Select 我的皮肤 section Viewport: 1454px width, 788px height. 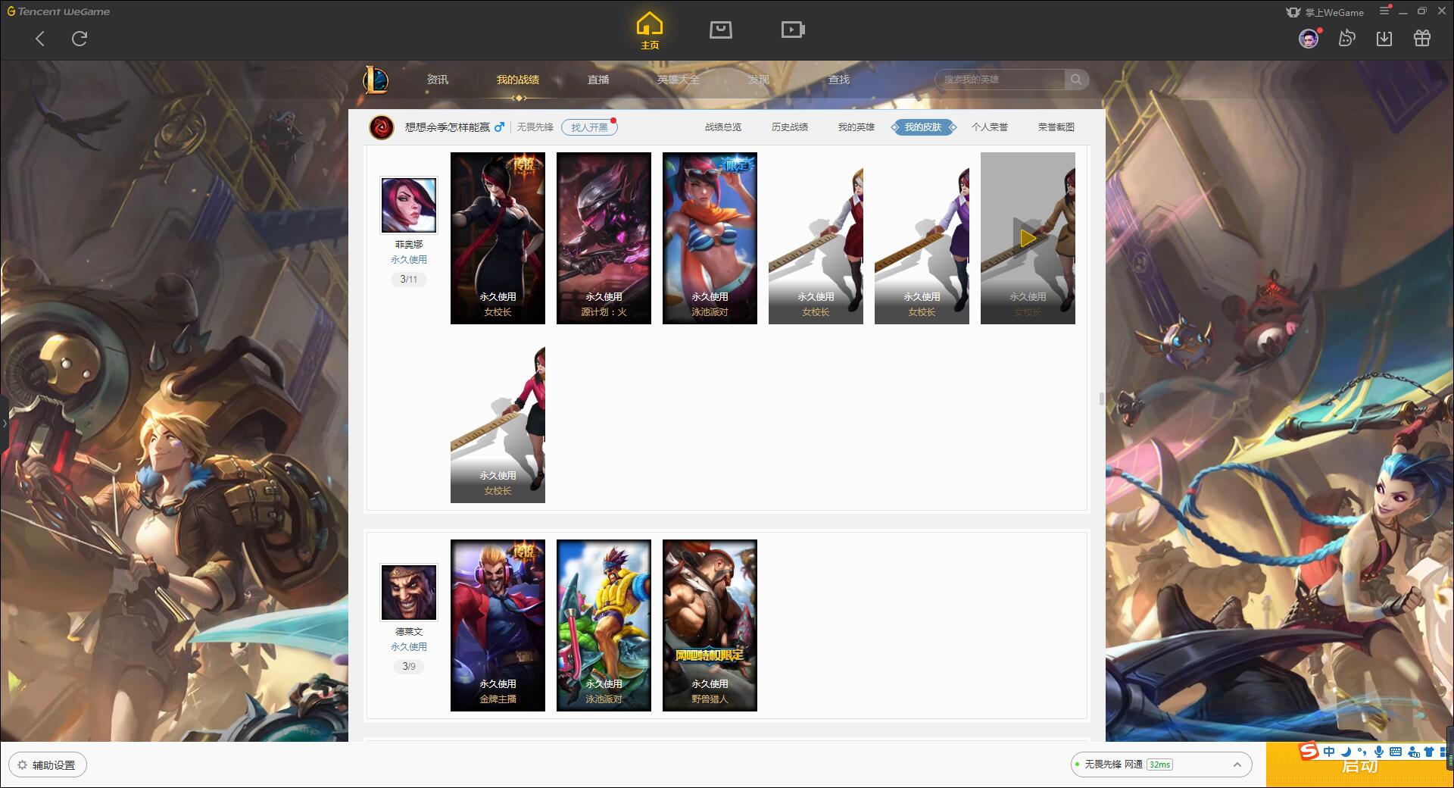click(x=923, y=127)
